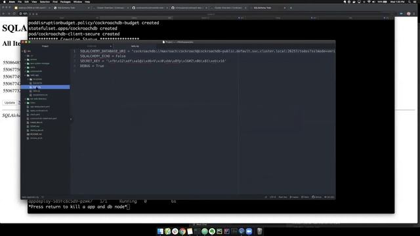
Task: Click the Update button on the web page
Action: click(10, 102)
